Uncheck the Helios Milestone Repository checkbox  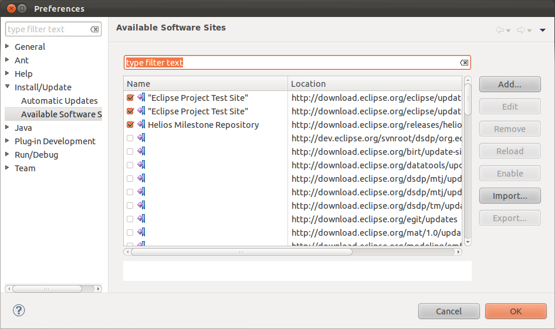click(x=130, y=125)
